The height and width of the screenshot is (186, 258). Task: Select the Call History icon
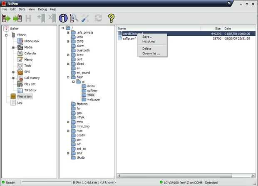pyautogui.click(x=20, y=78)
